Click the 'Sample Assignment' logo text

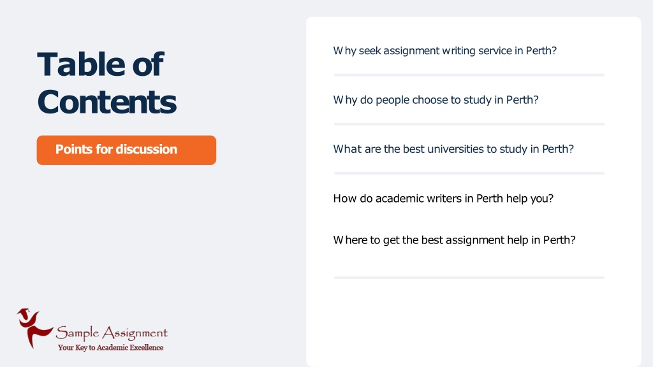112,333
